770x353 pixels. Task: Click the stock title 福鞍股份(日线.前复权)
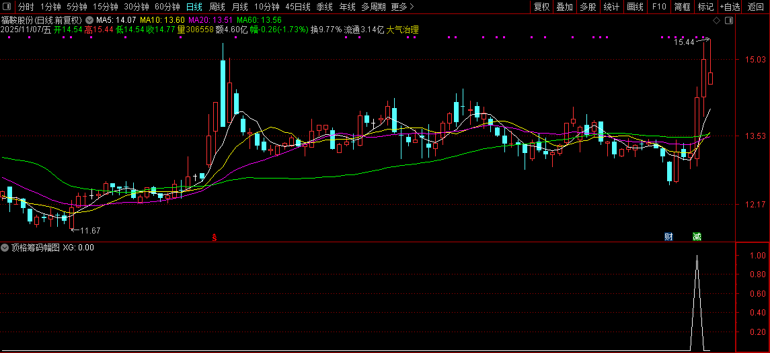pos(42,21)
